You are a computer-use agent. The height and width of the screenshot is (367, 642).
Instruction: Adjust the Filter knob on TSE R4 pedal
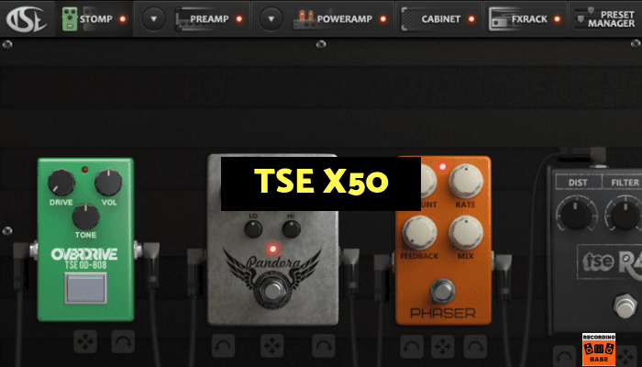pos(625,216)
